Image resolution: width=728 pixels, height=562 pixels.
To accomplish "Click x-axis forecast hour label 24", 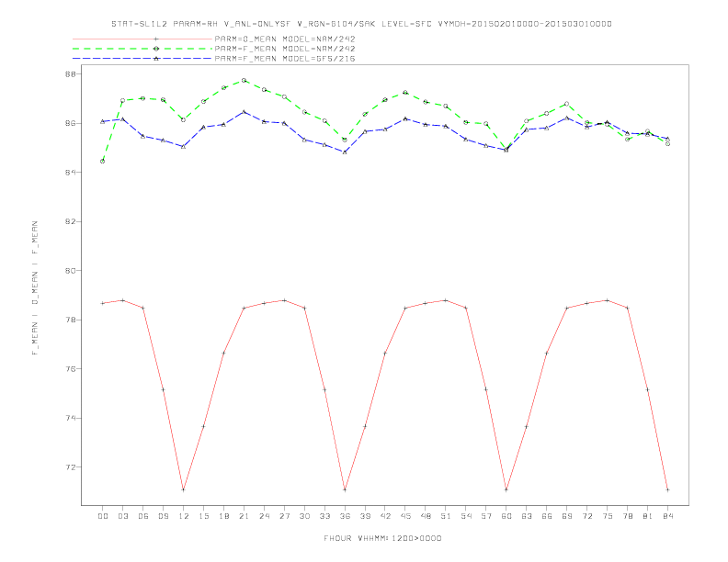I will tap(264, 516).
